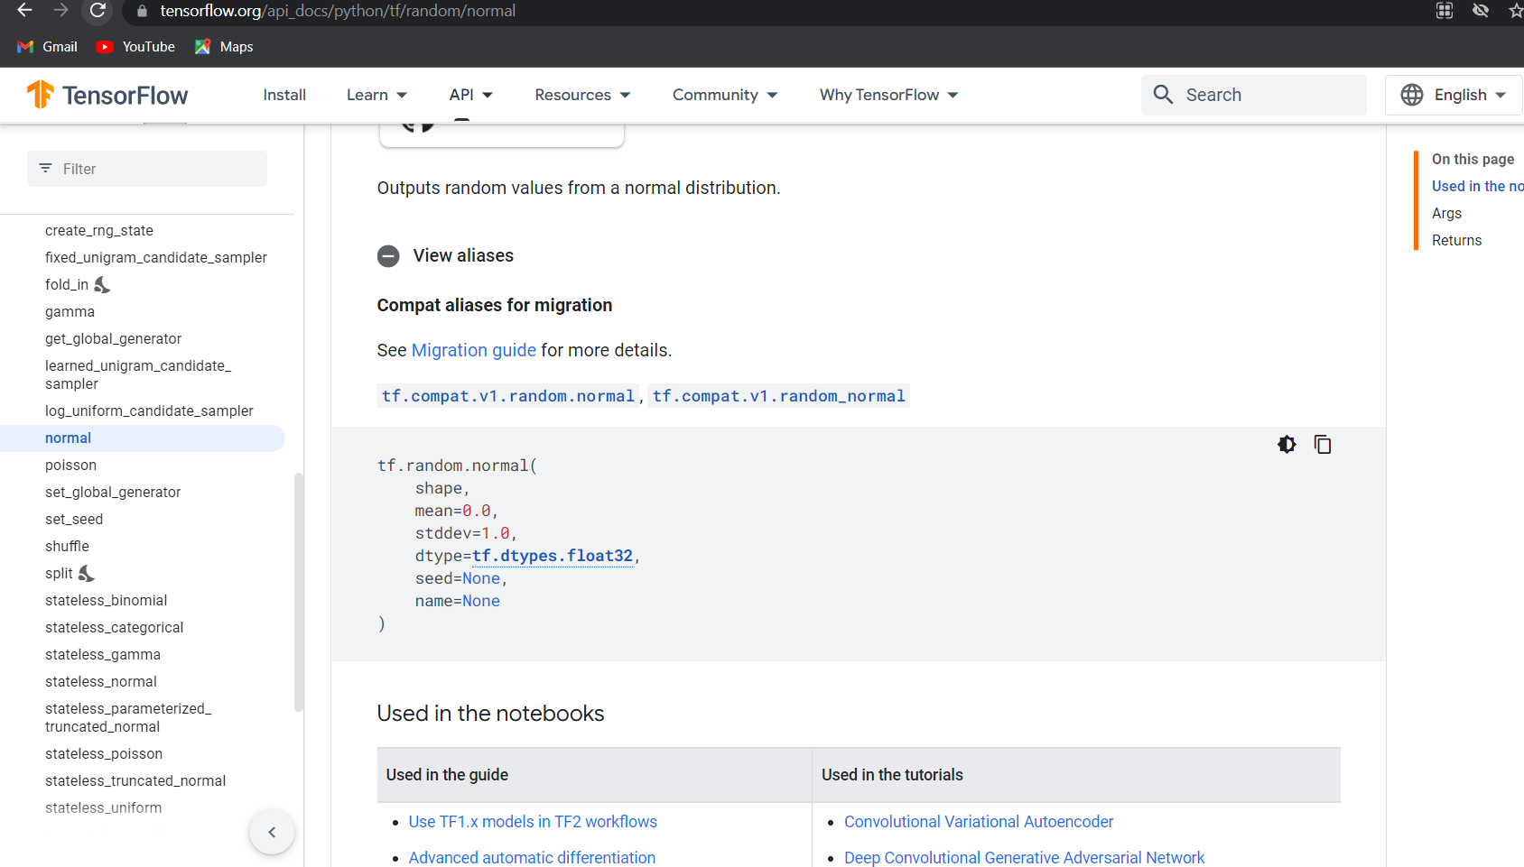Select poisson in sidebar
The image size is (1524, 867).
click(70, 466)
